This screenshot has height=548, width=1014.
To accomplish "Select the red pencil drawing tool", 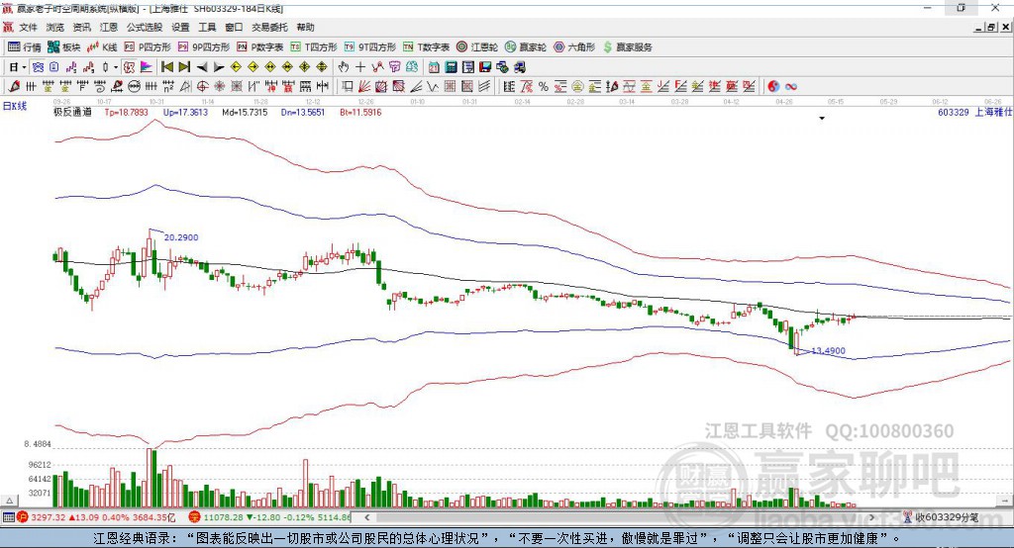I will coord(14,87).
